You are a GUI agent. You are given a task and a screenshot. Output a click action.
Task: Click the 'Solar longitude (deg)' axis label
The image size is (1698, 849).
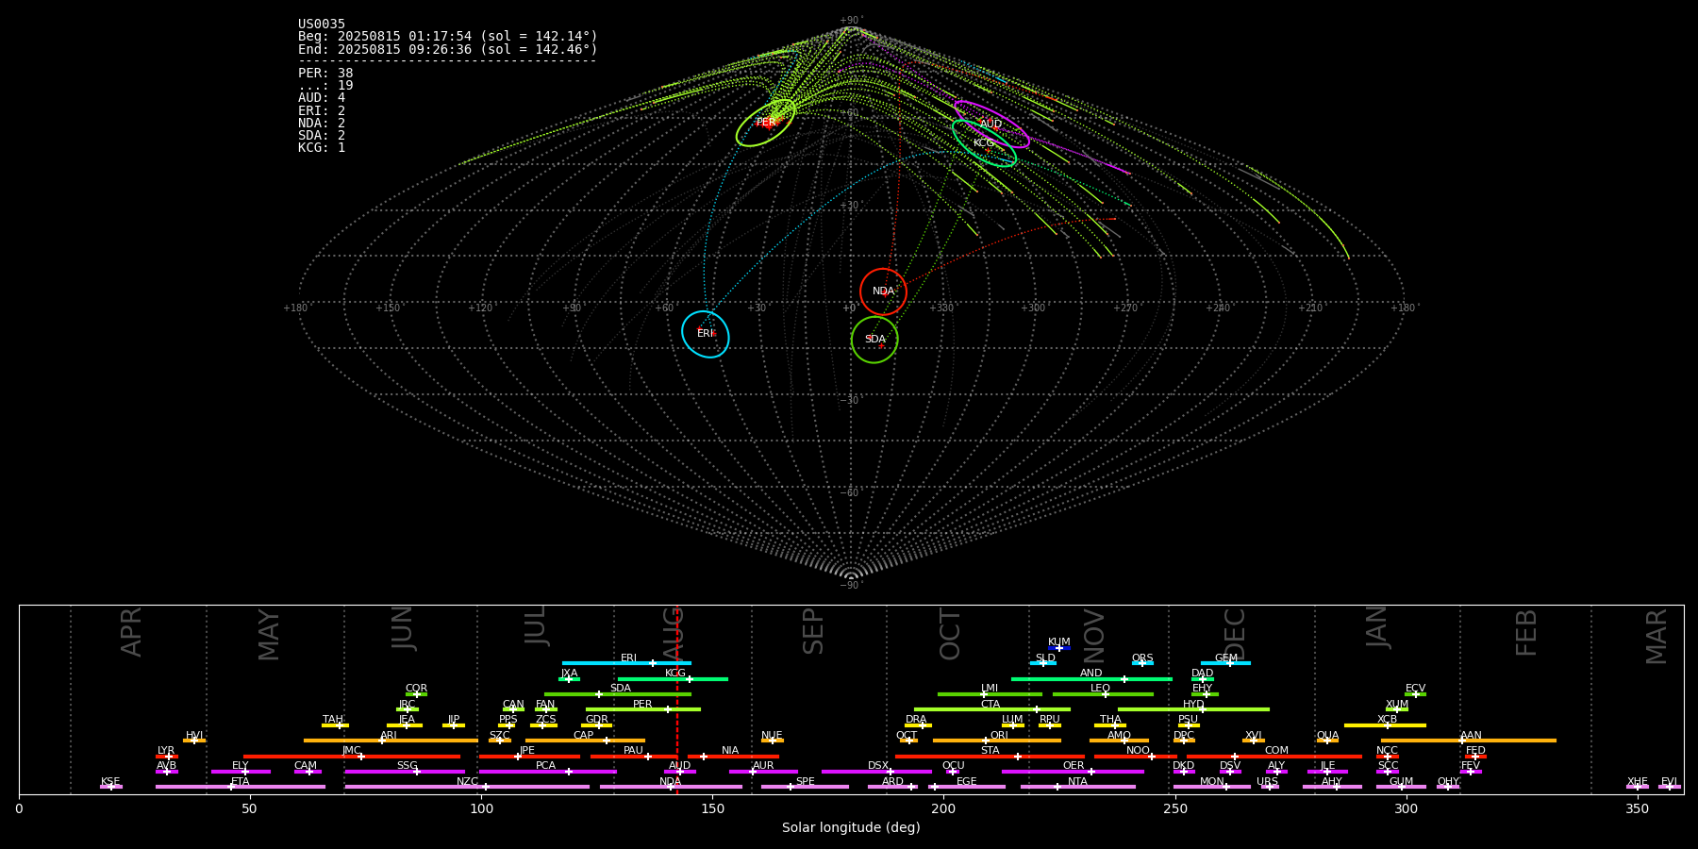[x=851, y=827]
